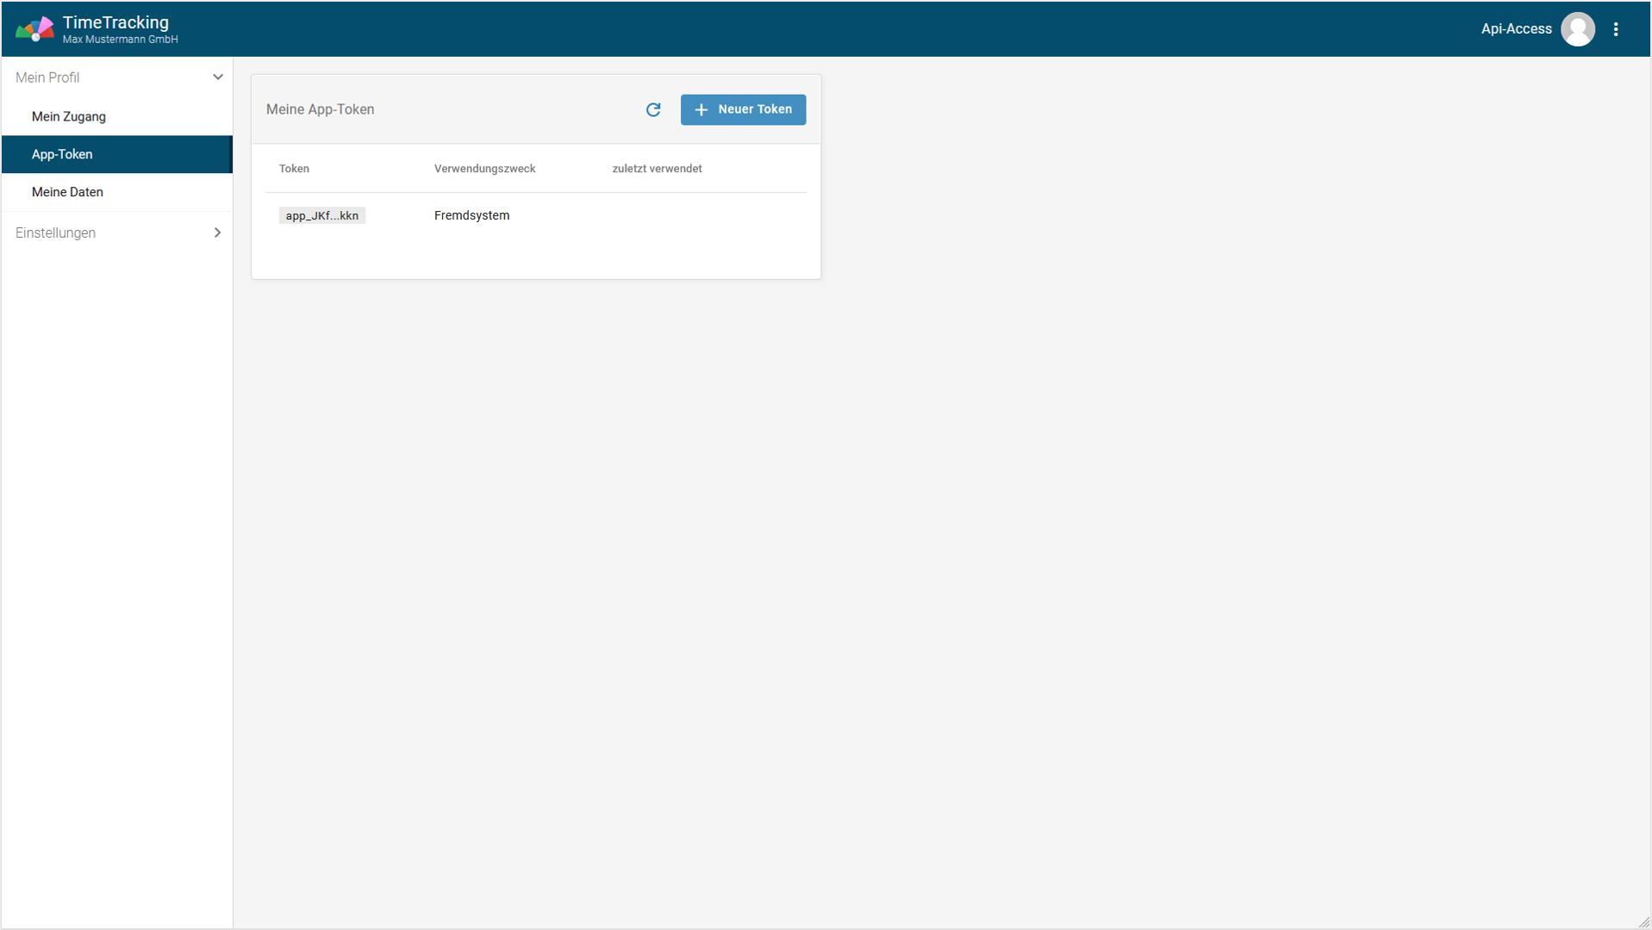
Task: Refresh the app token list
Action: pyautogui.click(x=653, y=109)
